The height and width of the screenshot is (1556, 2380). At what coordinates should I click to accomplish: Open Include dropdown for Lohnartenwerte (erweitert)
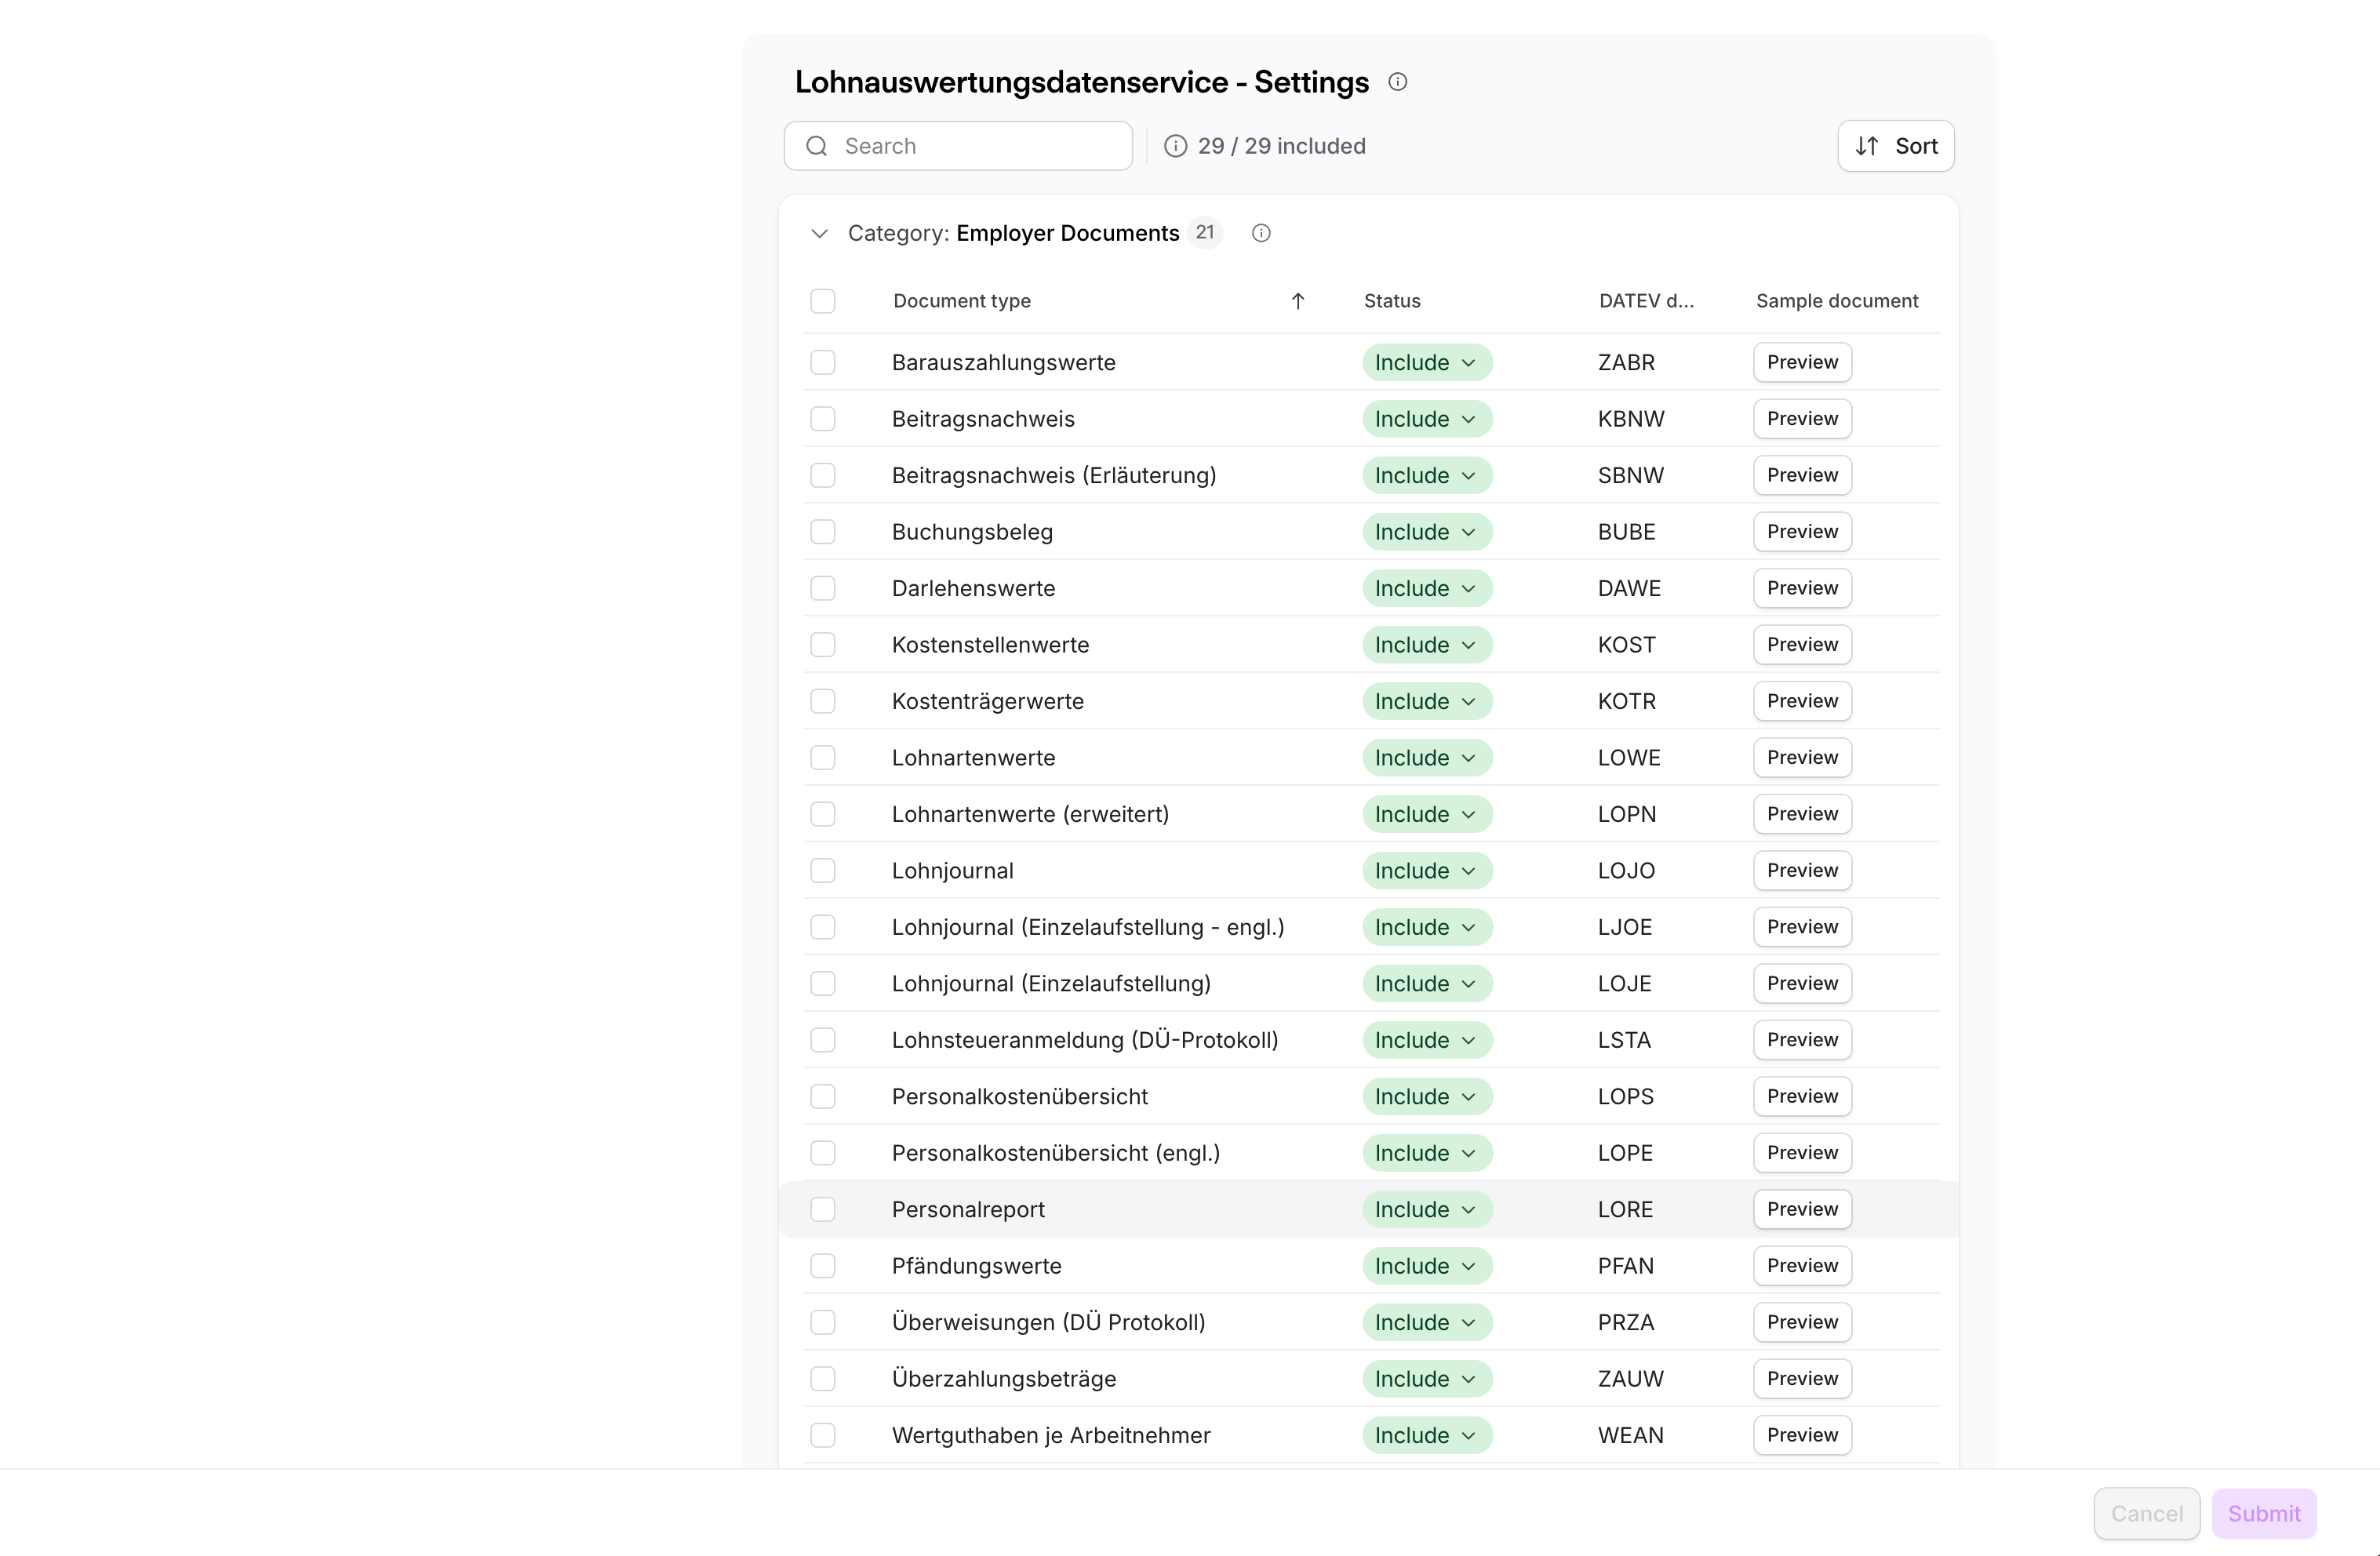[1426, 814]
